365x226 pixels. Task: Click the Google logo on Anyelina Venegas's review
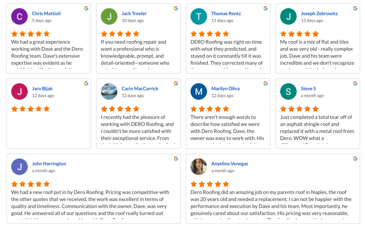point(355,158)
